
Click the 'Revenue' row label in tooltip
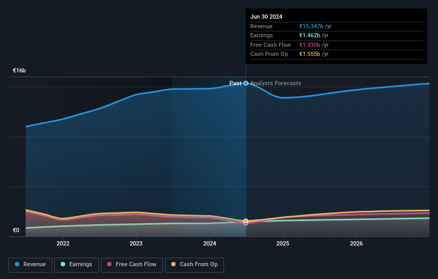pos(261,26)
